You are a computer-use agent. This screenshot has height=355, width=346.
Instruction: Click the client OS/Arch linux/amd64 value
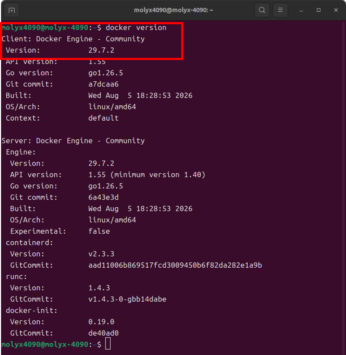(x=112, y=107)
